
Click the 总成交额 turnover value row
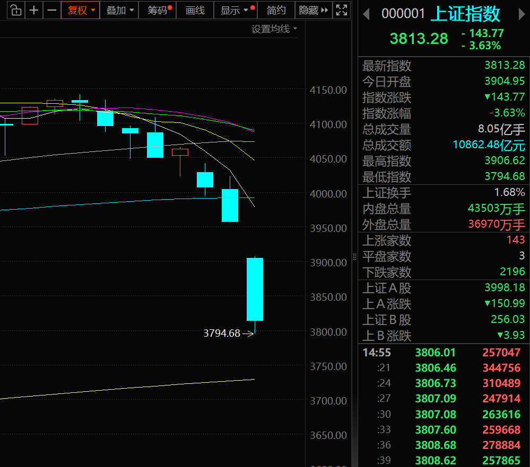click(444, 145)
